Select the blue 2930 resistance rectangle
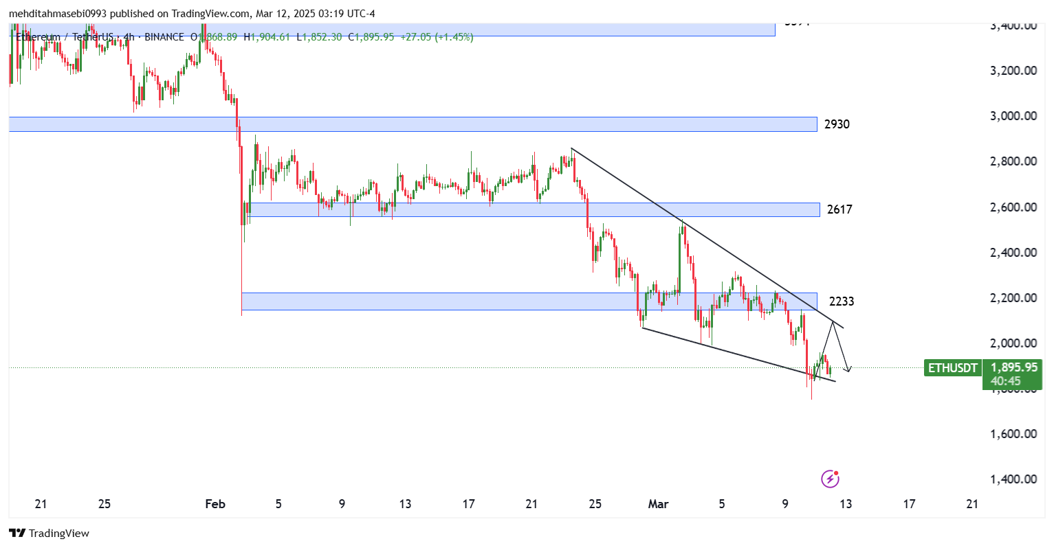 point(413,124)
